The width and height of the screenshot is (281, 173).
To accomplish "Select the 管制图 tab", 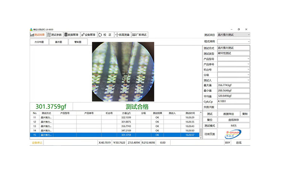I will [x=78, y=42].
